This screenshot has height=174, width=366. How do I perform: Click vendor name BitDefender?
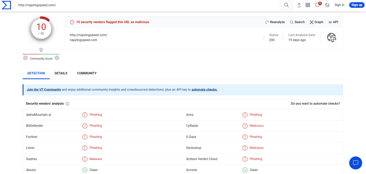pos(35,126)
